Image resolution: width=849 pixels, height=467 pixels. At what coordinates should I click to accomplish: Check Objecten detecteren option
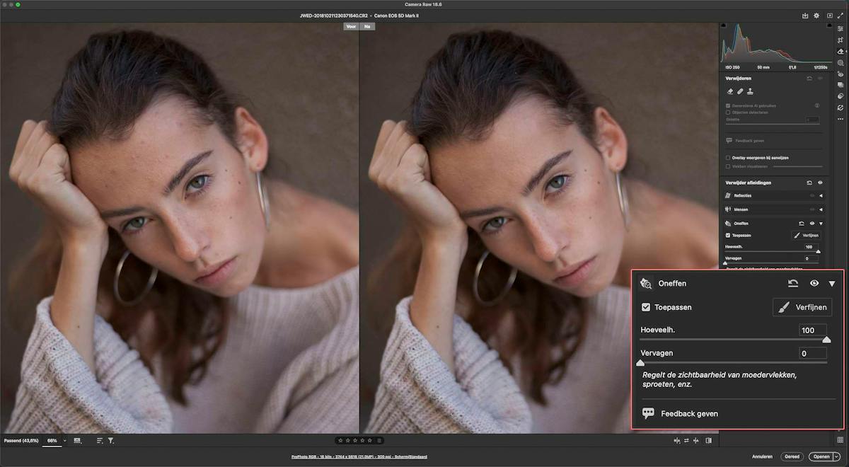(x=728, y=113)
